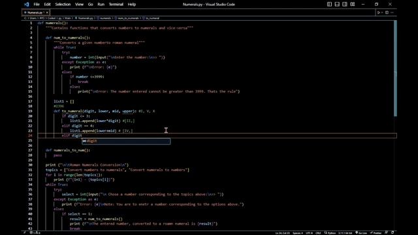The height and width of the screenshot is (235, 418).
Task: Click the Visual Studio Code logo icon
Action: 26,5
